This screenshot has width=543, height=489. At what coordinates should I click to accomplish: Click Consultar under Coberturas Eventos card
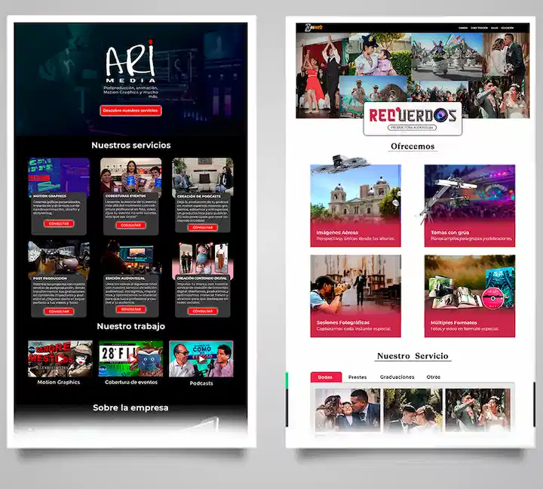coord(131,226)
